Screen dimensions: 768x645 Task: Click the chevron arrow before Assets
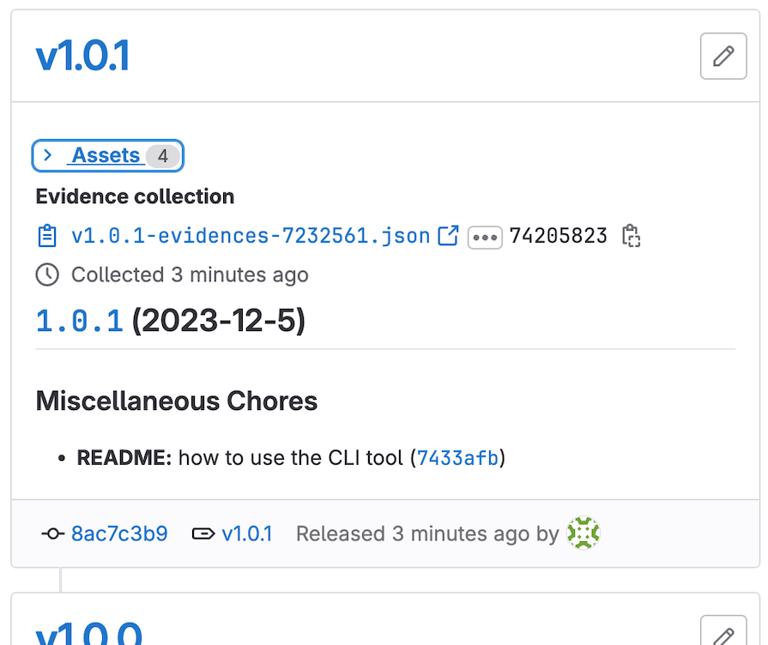[48, 155]
